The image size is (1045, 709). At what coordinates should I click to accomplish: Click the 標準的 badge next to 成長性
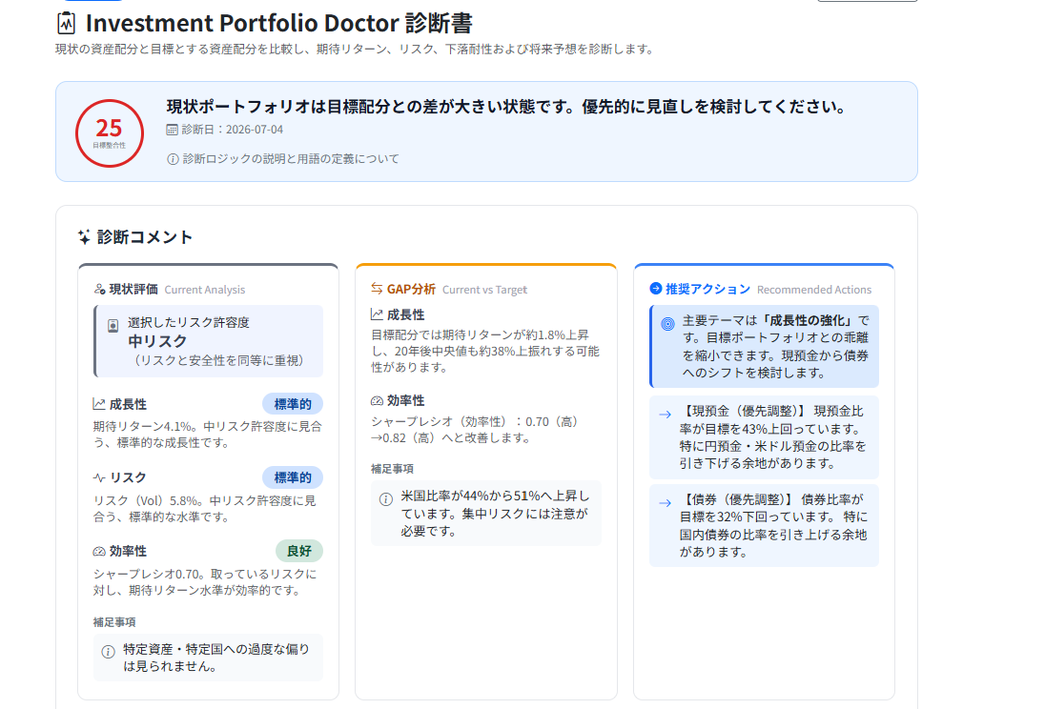293,404
